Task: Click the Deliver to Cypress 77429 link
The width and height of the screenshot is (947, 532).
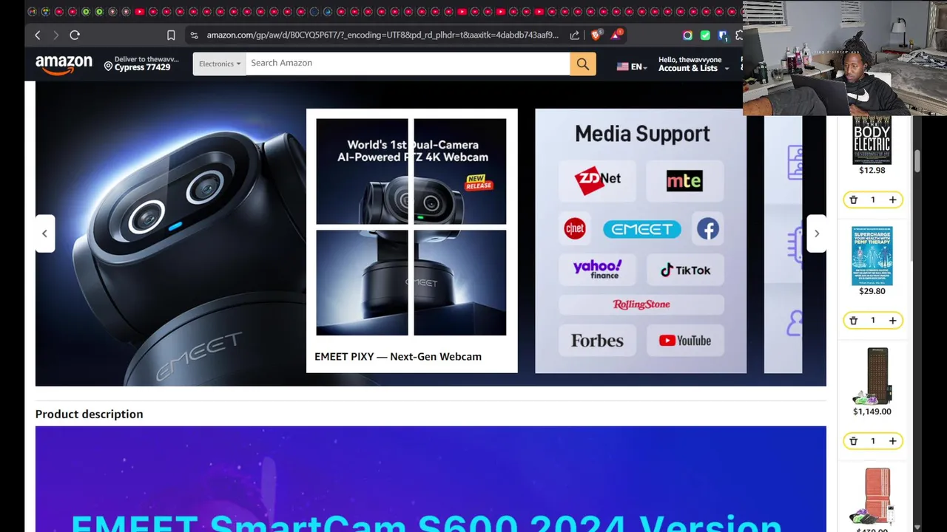Action: pyautogui.click(x=141, y=64)
